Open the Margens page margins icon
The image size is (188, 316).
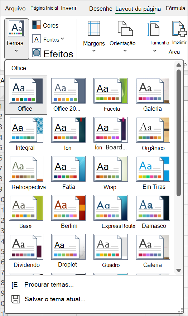pyautogui.click(x=94, y=28)
